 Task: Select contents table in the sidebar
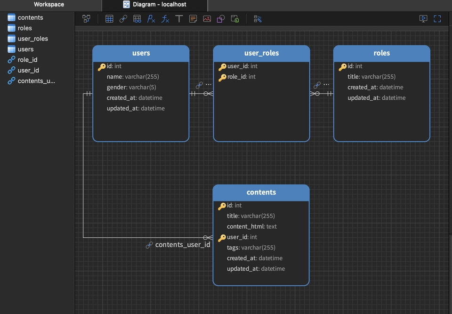tap(30, 17)
